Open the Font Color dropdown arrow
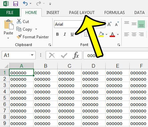This screenshot has width=148, height=127. (118, 34)
